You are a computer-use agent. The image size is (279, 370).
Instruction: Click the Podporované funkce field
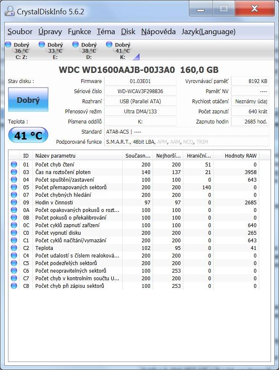coord(186,142)
